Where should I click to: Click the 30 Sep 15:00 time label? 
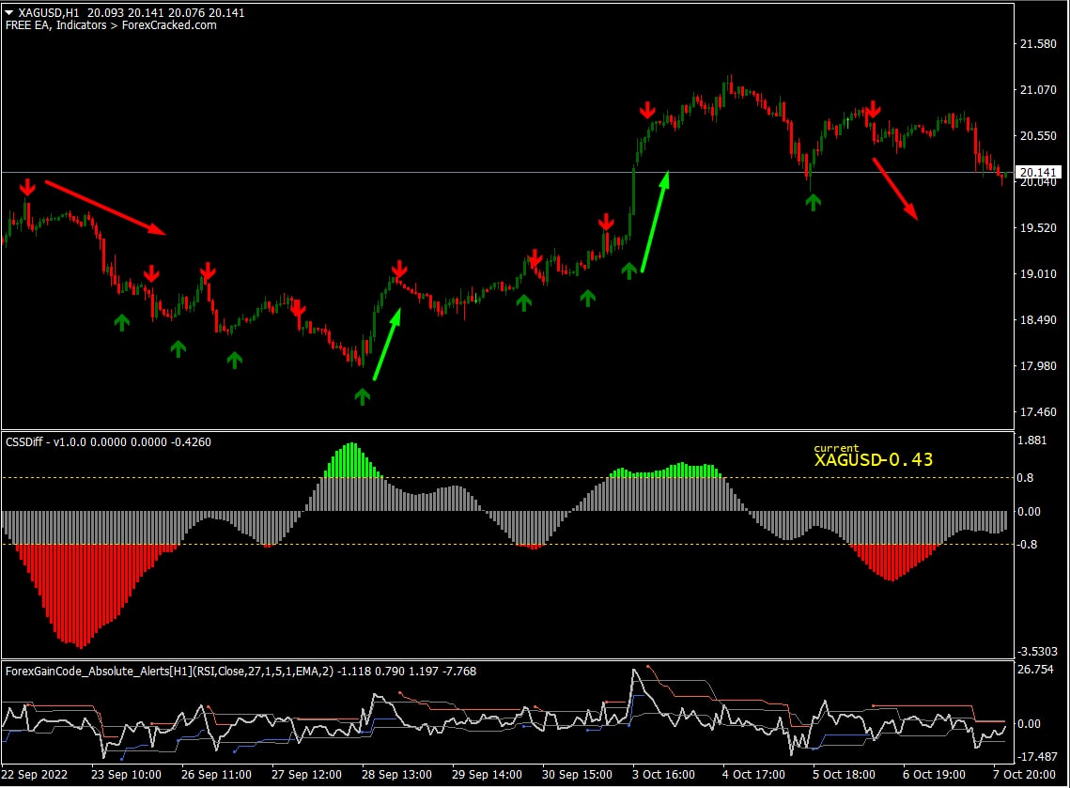(x=577, y=774)
